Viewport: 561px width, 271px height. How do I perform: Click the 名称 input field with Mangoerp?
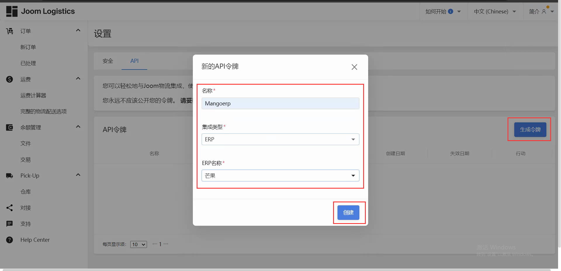point(280,103)
